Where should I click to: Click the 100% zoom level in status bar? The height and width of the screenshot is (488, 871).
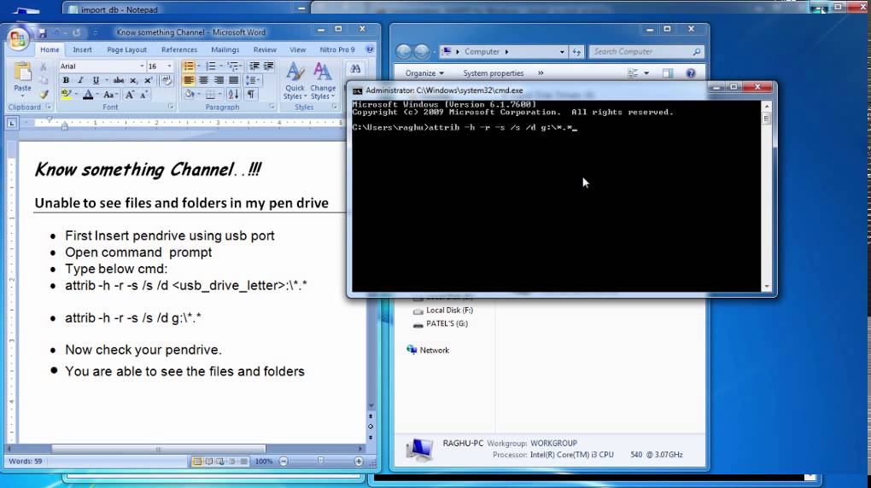[263, 462]
